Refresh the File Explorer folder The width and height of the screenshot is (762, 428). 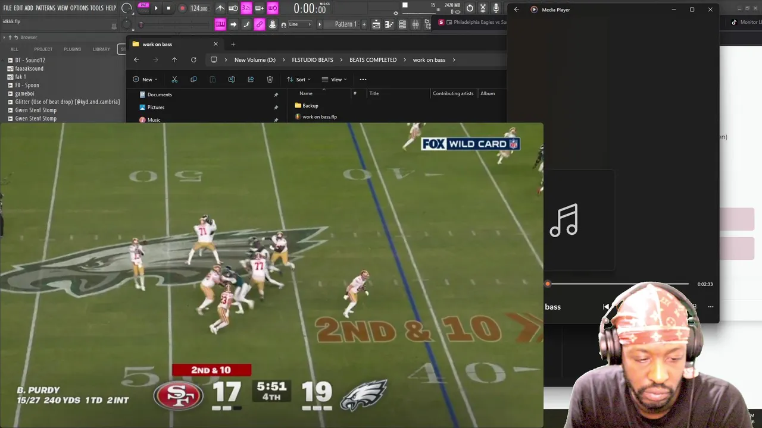193,59
